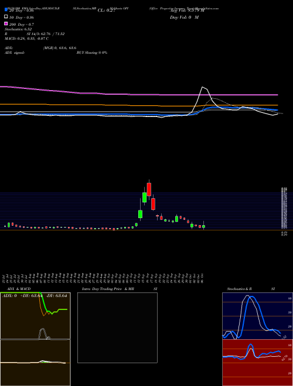This screenshot has height=386, width=293.
Task: Click the white 50 Day legend swatch
Action: point(6,17)
